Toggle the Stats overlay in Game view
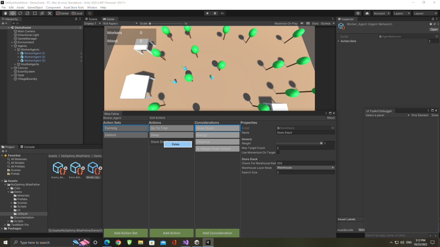 click(x=315, y=23)
